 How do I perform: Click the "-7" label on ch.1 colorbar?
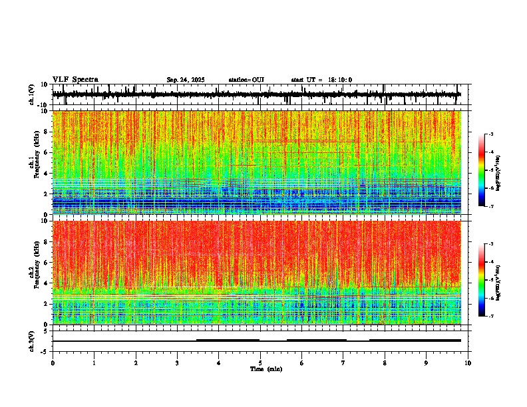click(490, 206)
